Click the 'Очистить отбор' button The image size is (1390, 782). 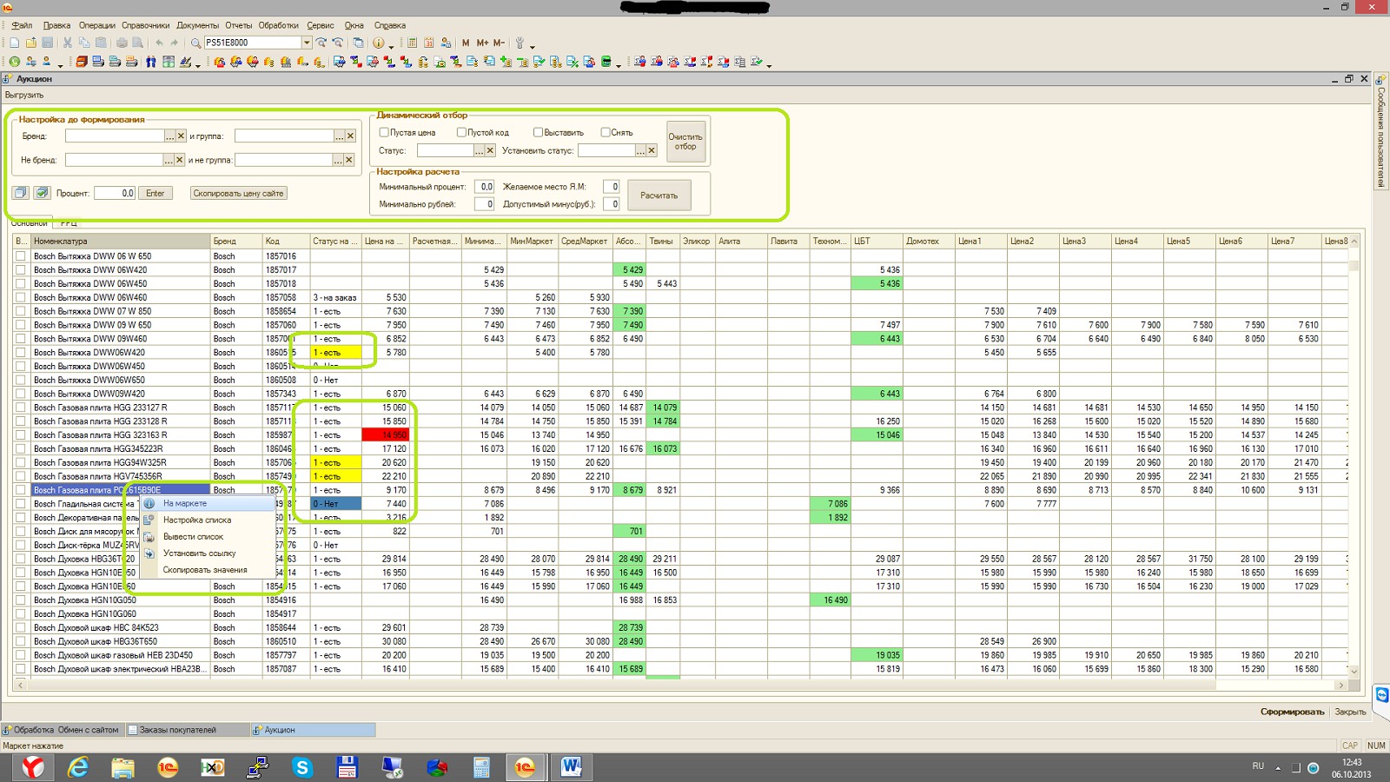(x=685, y=142)
